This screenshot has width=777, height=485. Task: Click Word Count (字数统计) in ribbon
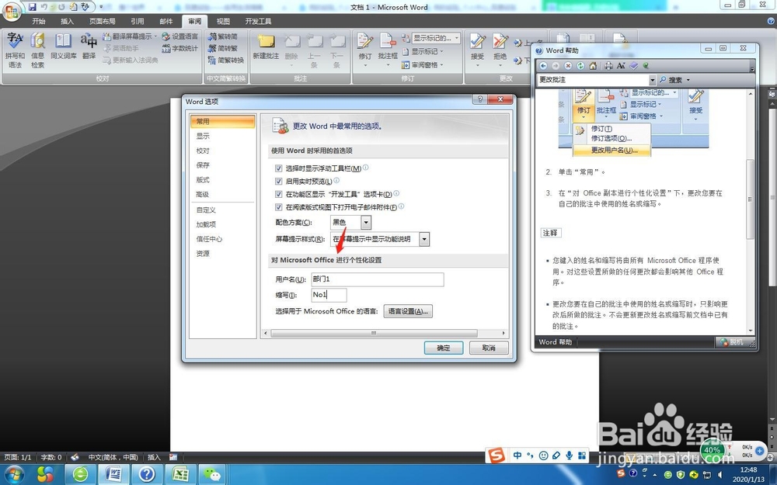[180, 48]
